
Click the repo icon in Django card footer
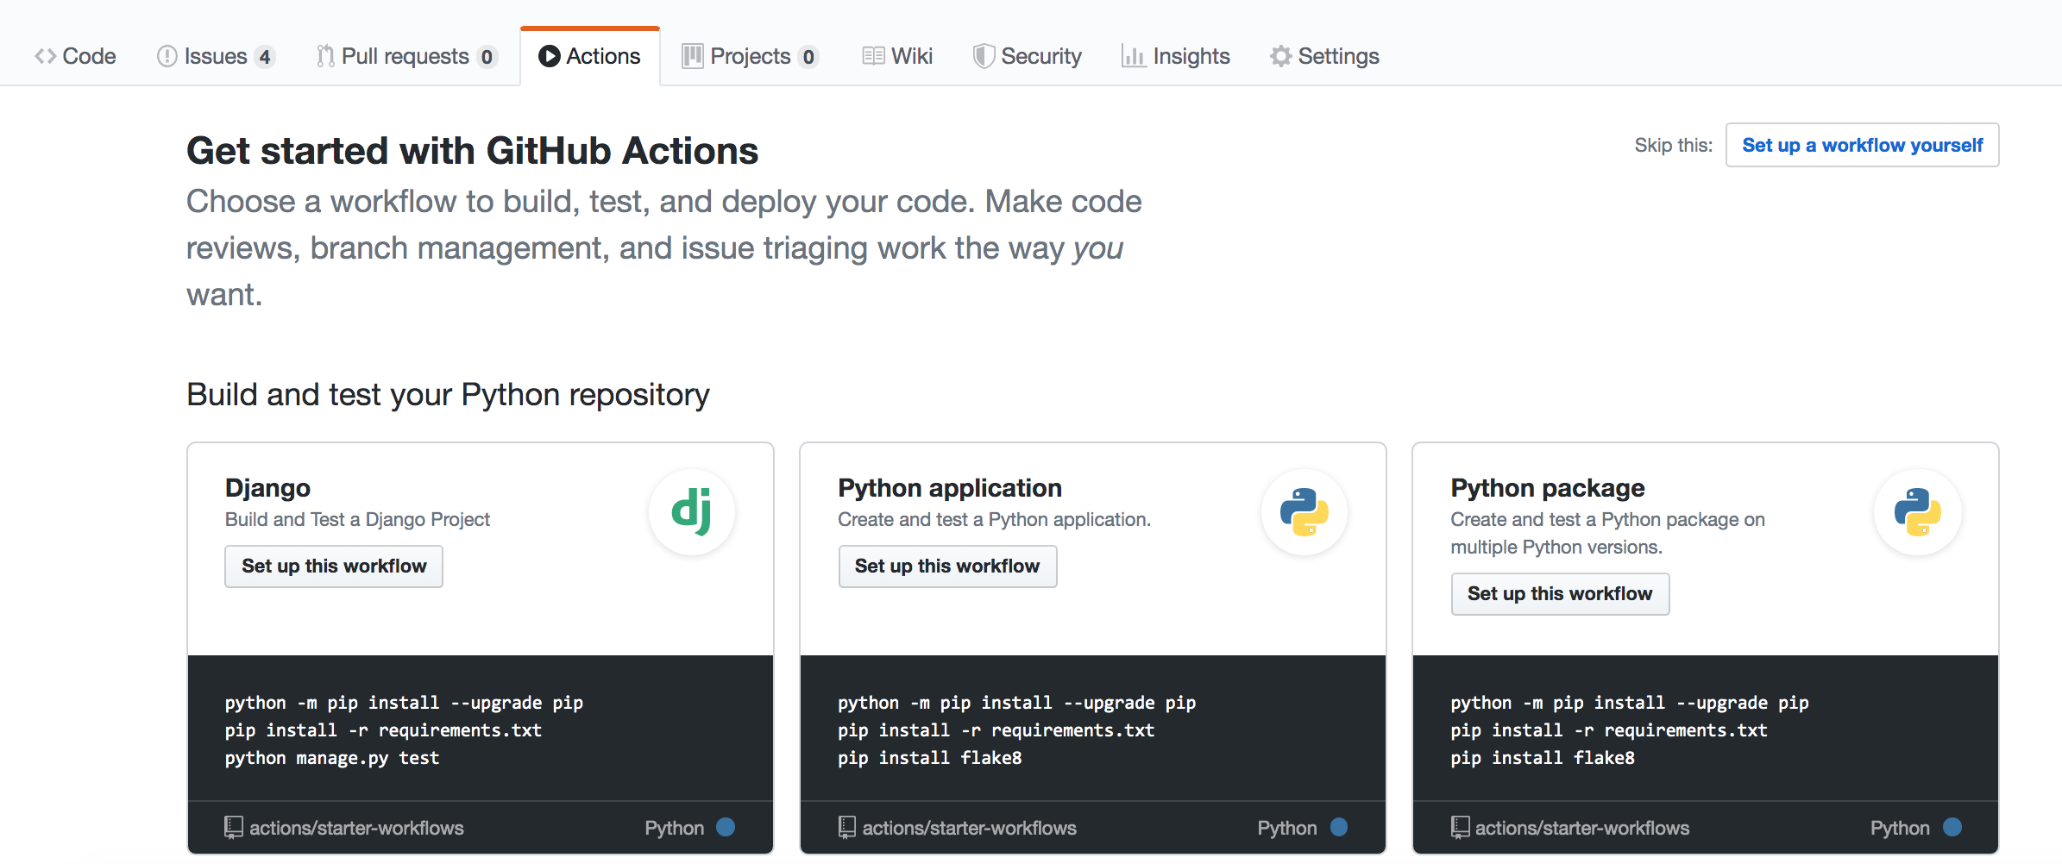pos(233,828)
